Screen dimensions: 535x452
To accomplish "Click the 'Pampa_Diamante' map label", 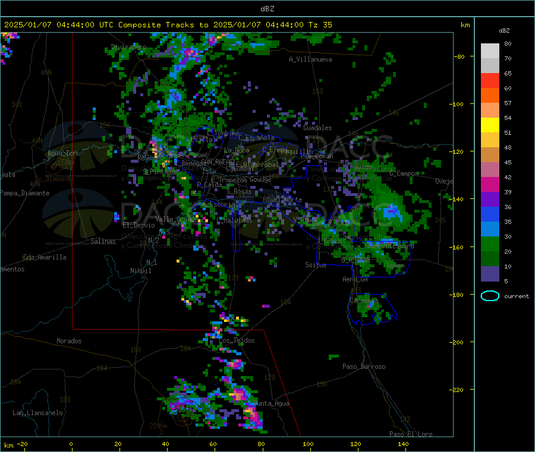I will click(x=25, y=193).
